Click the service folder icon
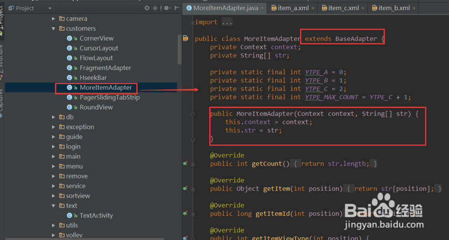 pos(62,186)
